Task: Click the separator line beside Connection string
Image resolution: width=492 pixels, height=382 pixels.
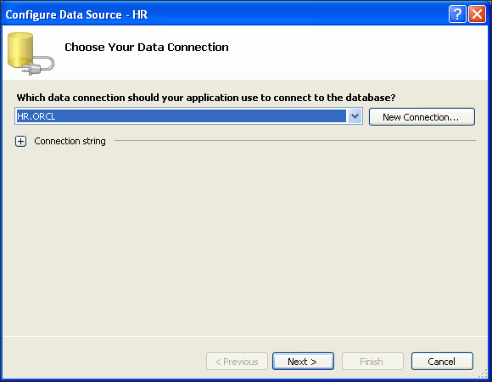Action: (x=295, y=141)
